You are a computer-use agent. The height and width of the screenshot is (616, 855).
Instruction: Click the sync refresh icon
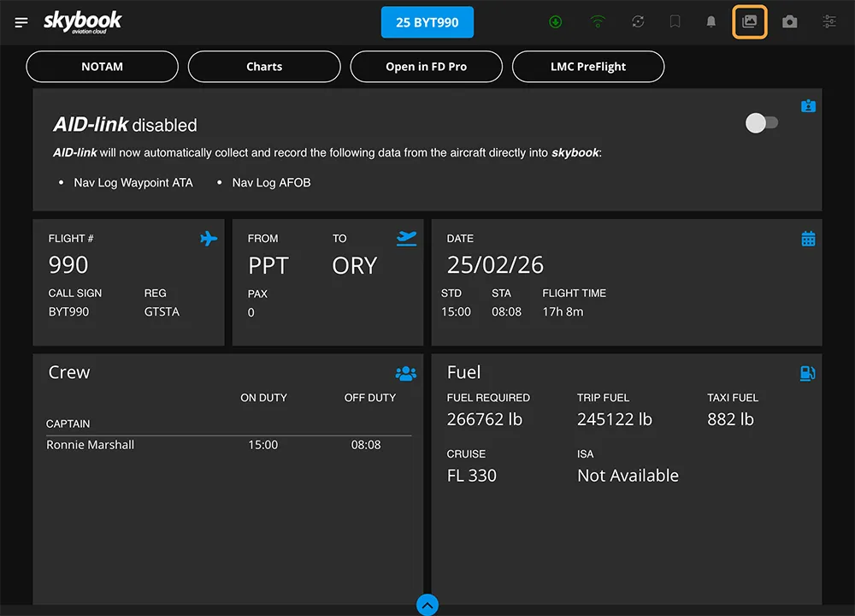click(638, 22)
